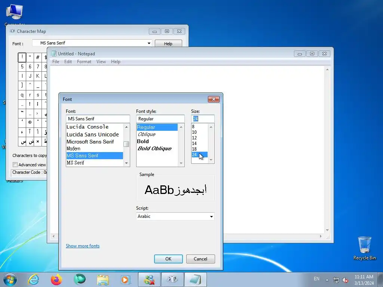This screenshot has width=383, height=287.
Task: Click the Show more fonts link
Action: click(83, 246)
